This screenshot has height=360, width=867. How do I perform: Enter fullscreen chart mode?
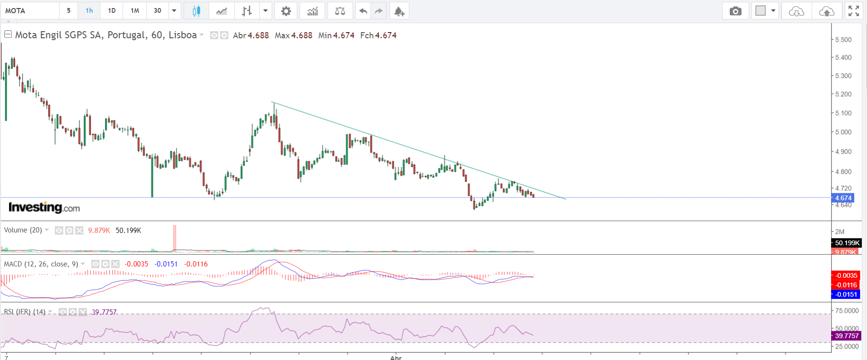tap(854, 11)
